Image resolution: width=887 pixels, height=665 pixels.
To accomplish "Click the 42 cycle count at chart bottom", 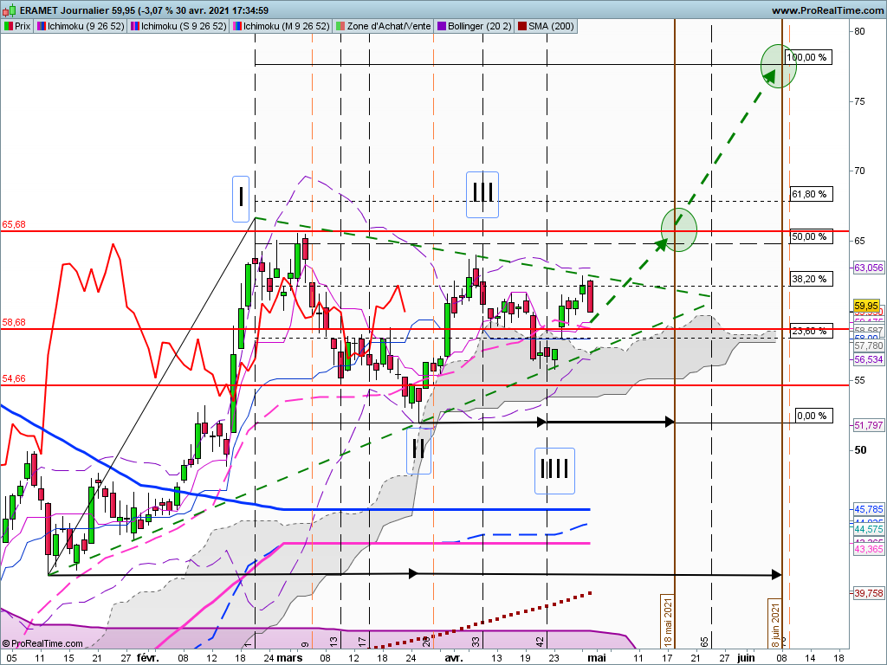I will click(541, 642).
